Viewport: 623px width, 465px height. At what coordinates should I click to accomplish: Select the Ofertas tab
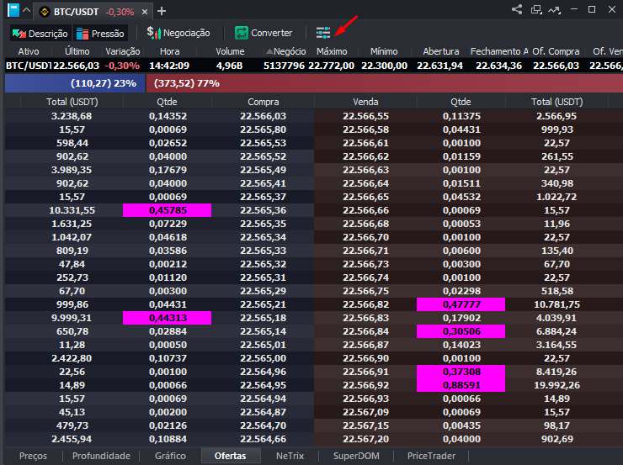tap(231, 456)
